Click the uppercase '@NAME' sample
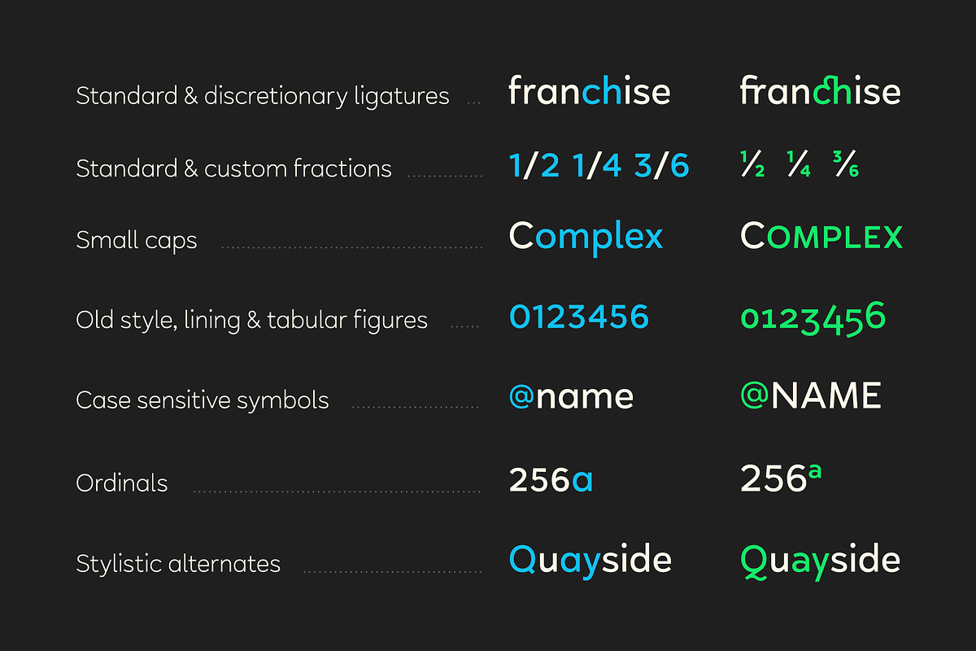This screenshot has height=651, width=976. 811,396
